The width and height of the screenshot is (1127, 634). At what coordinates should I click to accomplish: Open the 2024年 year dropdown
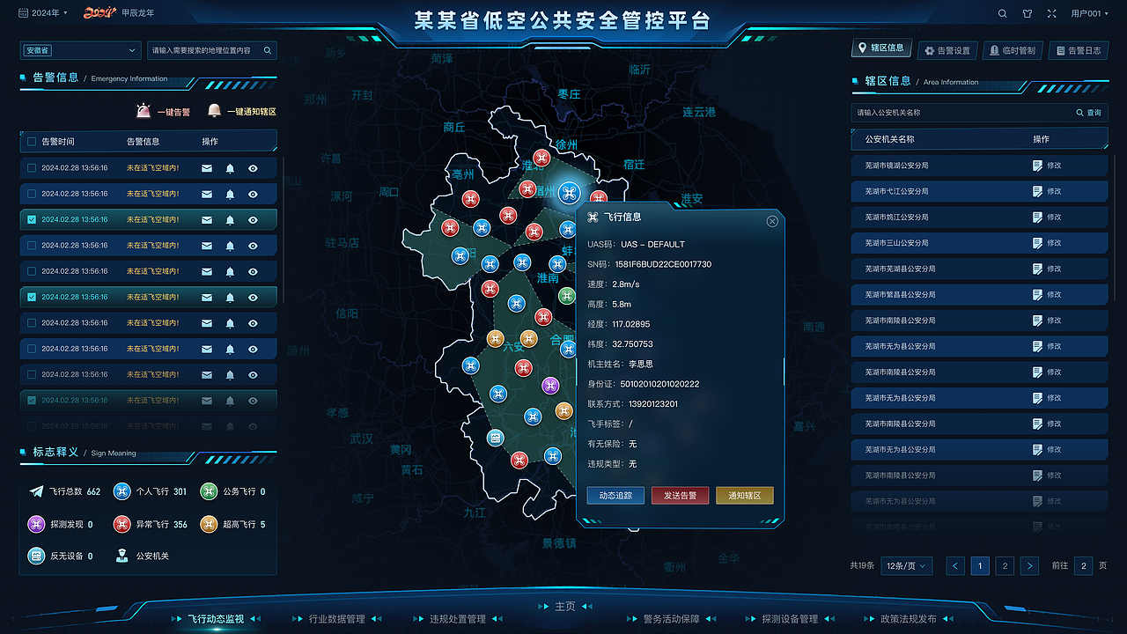click(44, 13)
